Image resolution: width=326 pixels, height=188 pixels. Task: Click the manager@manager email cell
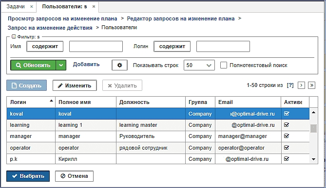[248, 136]
